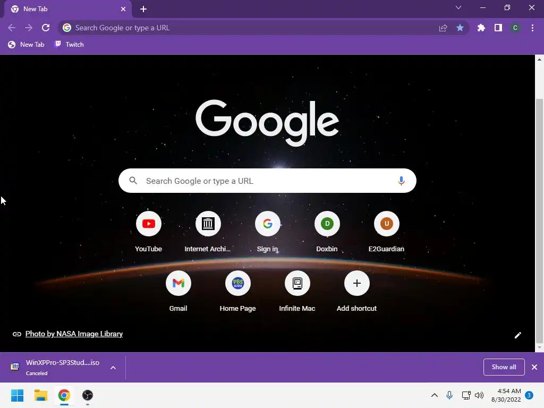Click the magnifier icon in the search box

[133, 181]
